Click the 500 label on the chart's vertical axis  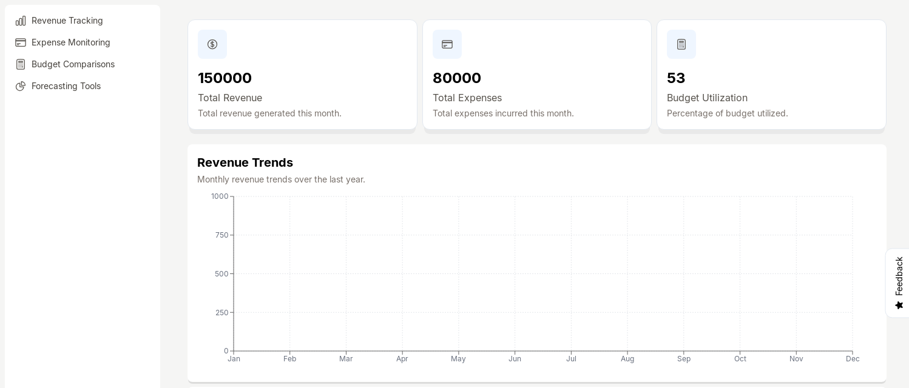pyautogui.click(x=221, y=274)
